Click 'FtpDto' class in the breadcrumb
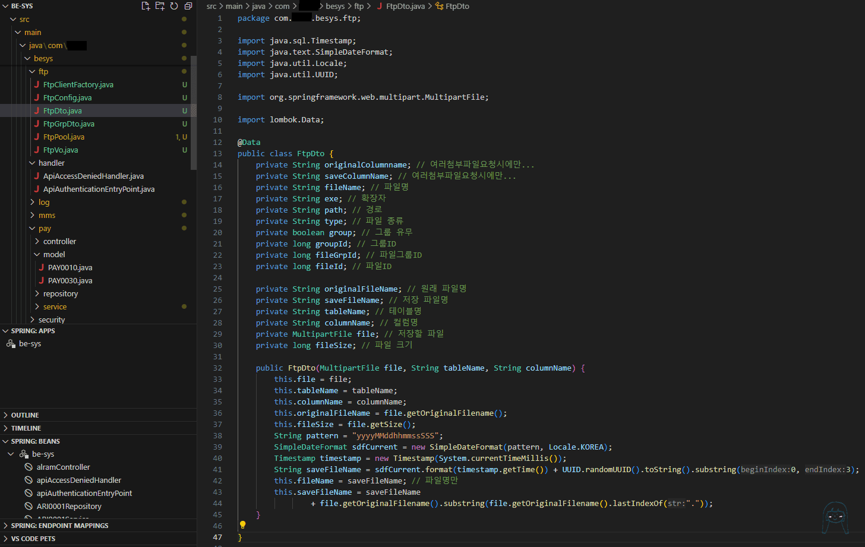Image resolution: width=865 pixels, height=547 pixels. pos(457,6)
